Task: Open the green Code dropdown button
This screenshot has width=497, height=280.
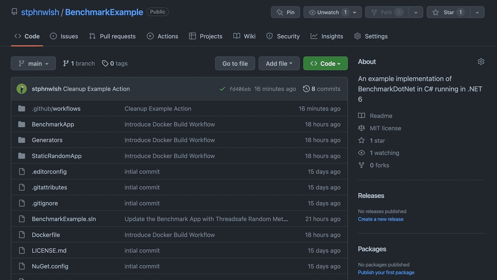Action: [x=325, y=63]
